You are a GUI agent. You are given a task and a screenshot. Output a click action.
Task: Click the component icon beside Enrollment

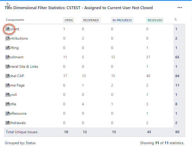8,57
